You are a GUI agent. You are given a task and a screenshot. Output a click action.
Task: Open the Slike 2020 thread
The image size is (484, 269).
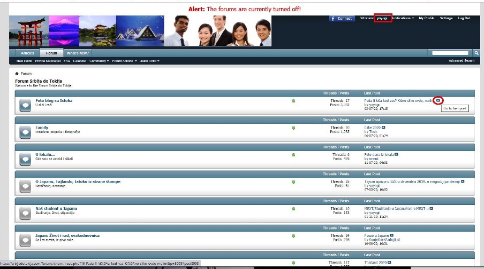pos(372,128)
